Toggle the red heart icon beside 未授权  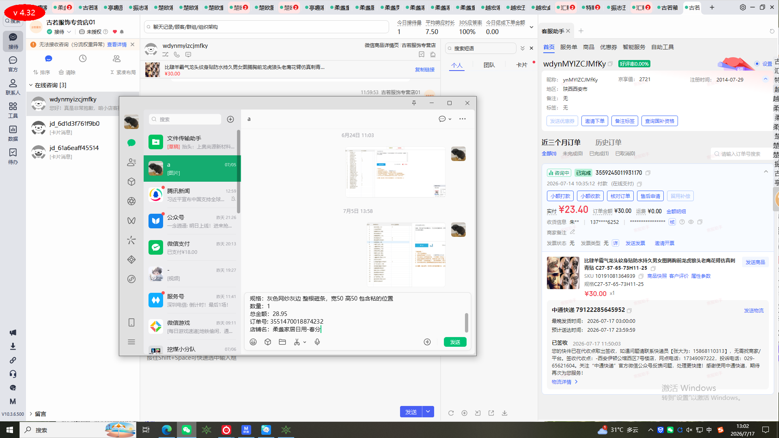tap(115, 32)
